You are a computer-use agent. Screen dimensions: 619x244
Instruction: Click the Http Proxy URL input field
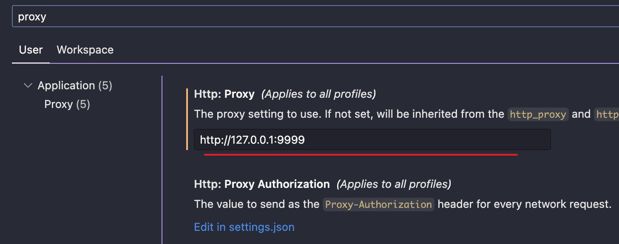coord(372,139)
